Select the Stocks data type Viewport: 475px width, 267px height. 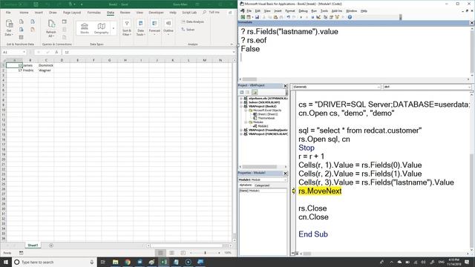click(85, 28)
